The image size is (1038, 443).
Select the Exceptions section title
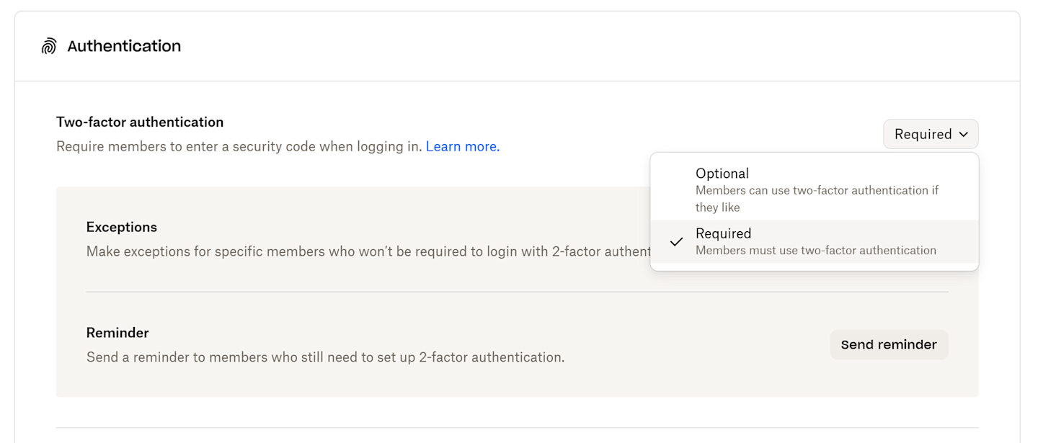pyautogui.click(x=121, y=227)
